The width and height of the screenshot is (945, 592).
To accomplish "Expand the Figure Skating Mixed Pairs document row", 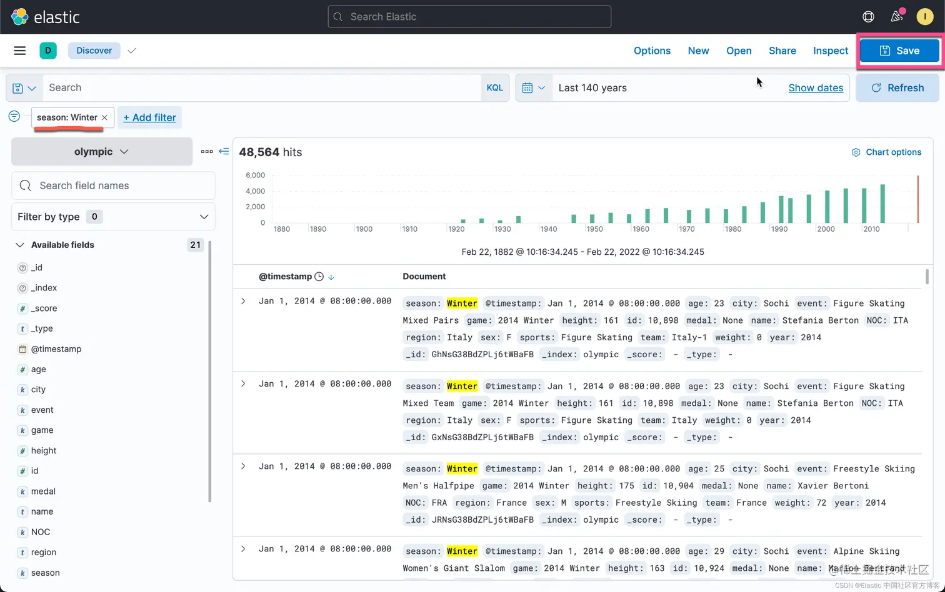I will 243,301.
